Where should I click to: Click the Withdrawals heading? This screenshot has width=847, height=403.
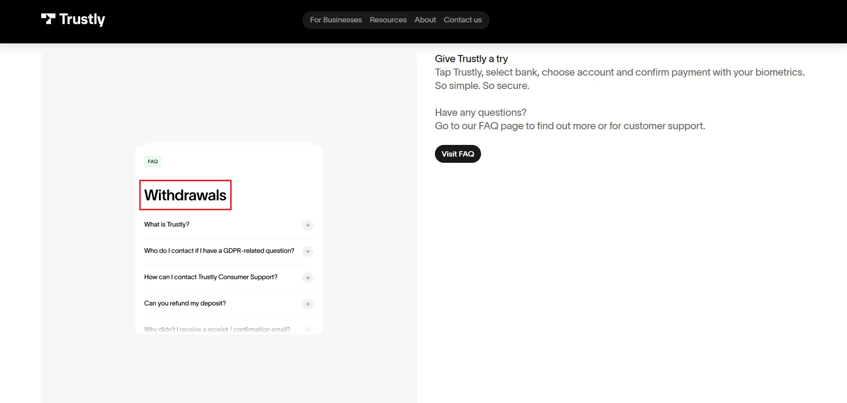(185, 195)
